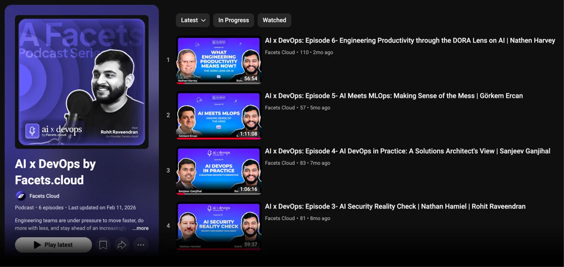Click the 1:11:08 duration badge

249,134
